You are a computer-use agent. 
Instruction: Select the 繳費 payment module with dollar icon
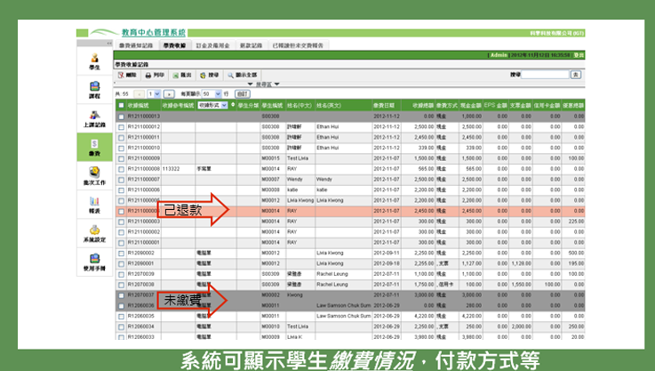coord(95,147)
